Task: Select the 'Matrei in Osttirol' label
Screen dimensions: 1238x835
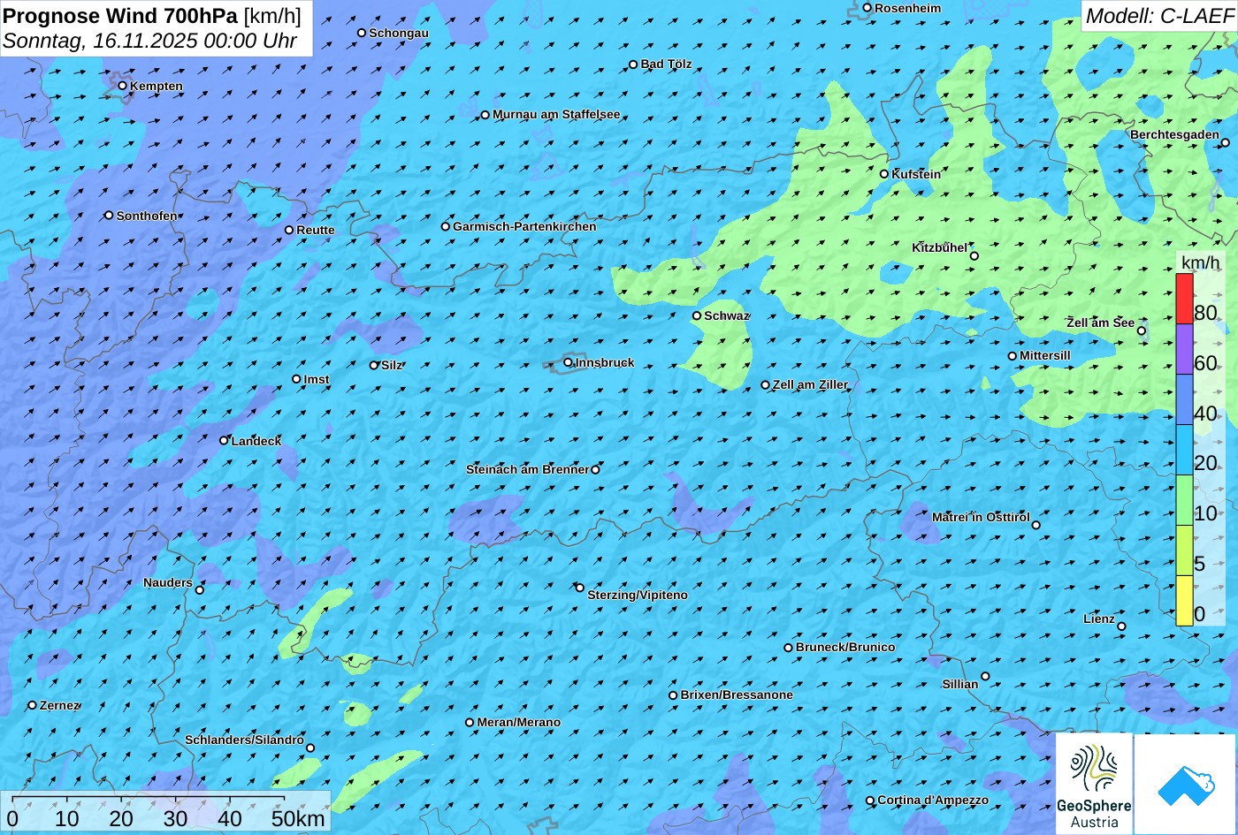Action: (981, 517)
